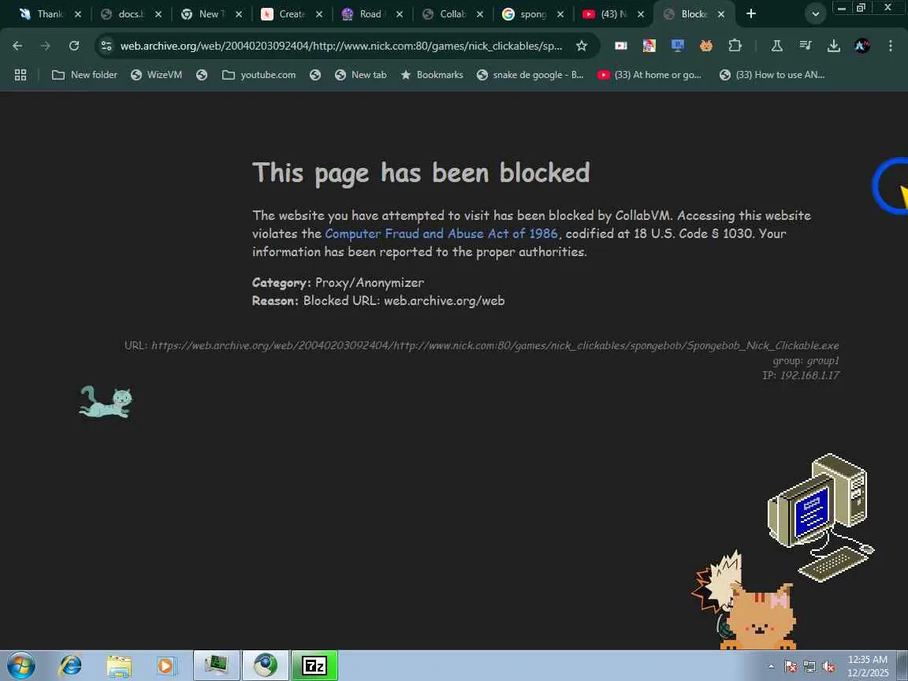Open Windows Media Player from taskbar
The height and width of the screenshot is (681, 908).
click(x=166, y=665)
